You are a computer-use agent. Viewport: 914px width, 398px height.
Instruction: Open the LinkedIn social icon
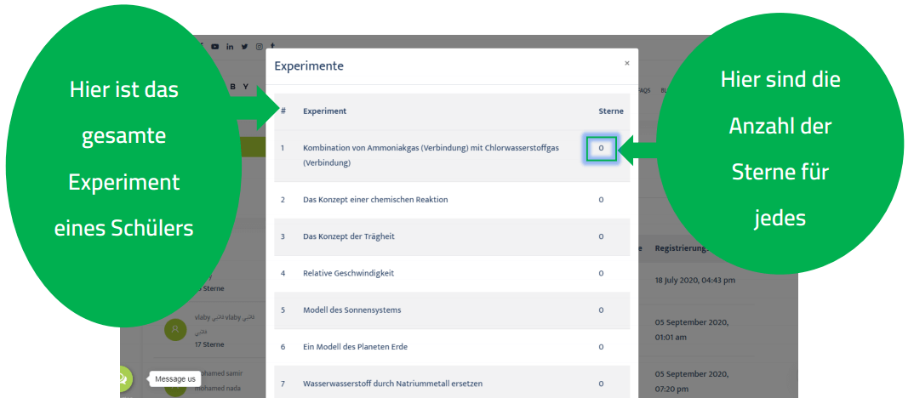click(x=230, y=46)
